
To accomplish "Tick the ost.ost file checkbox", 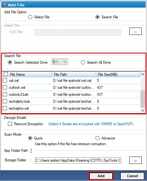I will [5, 80].
